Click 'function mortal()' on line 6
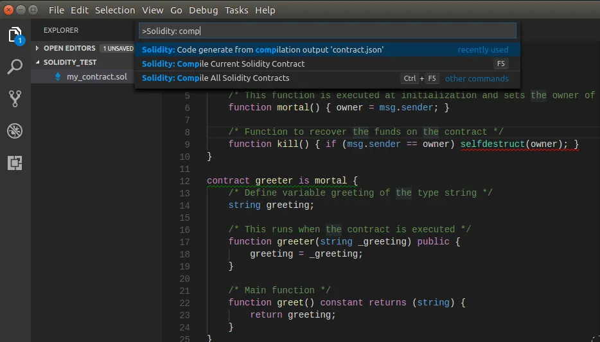Screen dimensions: 600x342 (x=274, y=107)
